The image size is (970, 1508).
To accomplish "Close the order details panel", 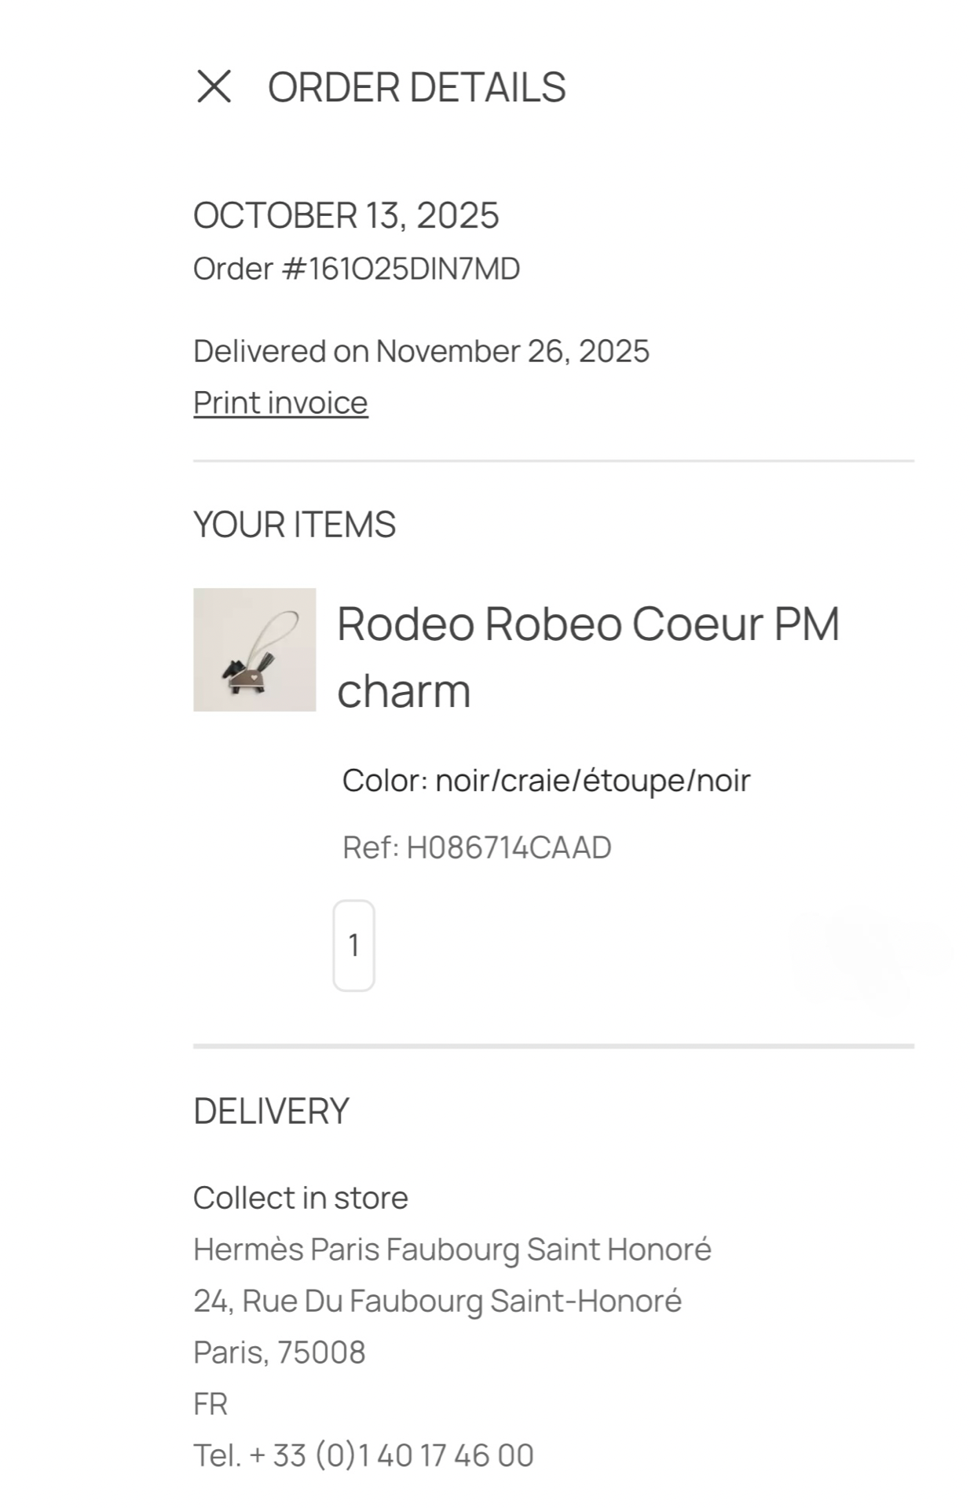I will (x=214, y=86).
